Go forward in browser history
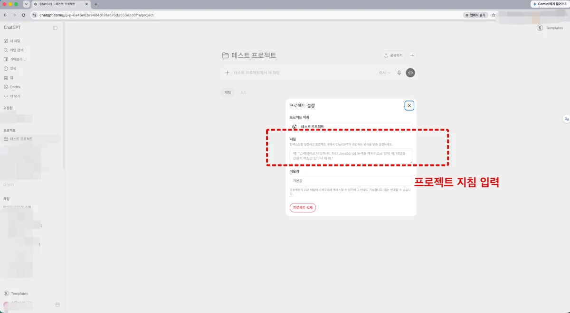Screen dimensions: 570x313 click(14, 15)
